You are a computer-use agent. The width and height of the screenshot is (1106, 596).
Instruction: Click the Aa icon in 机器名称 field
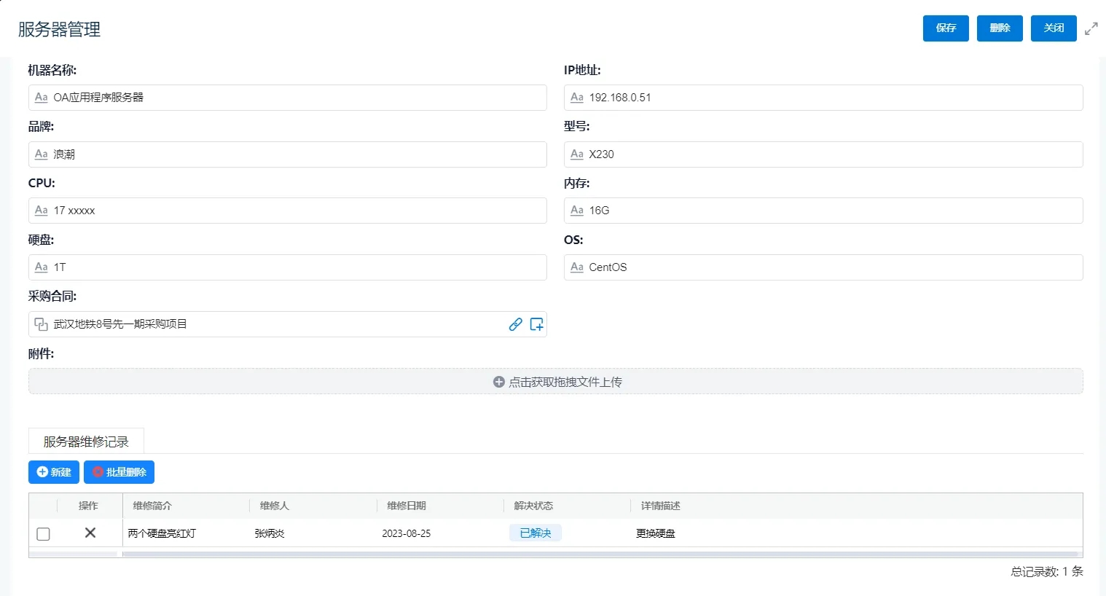(x=42, y=98)
